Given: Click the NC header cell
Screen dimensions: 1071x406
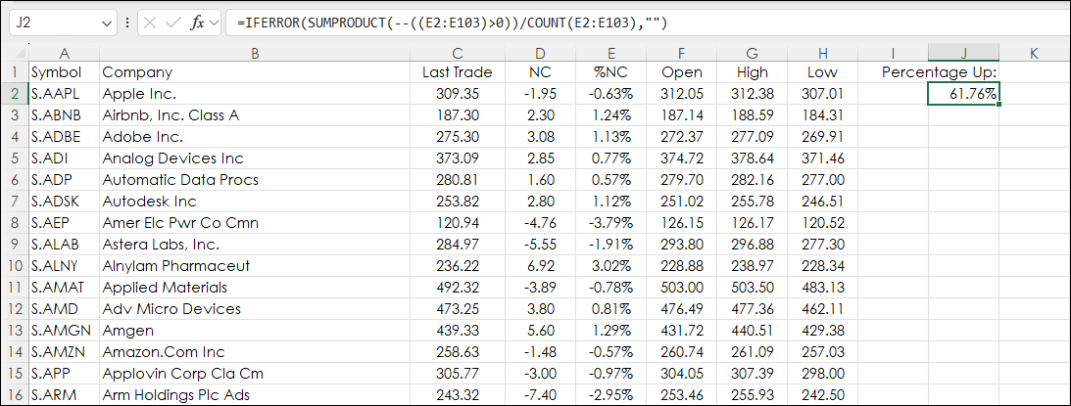Looking at the screenshot, I should point(540,72).
